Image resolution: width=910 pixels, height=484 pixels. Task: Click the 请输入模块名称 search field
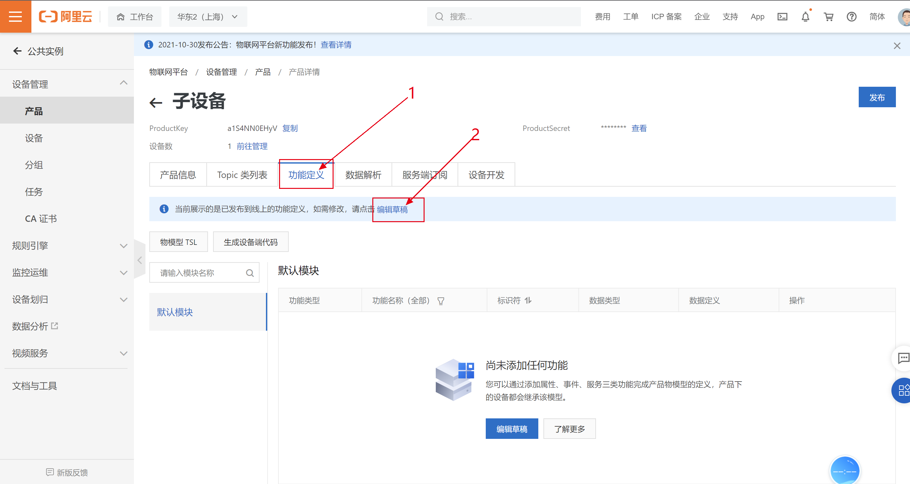click(200, 272)
